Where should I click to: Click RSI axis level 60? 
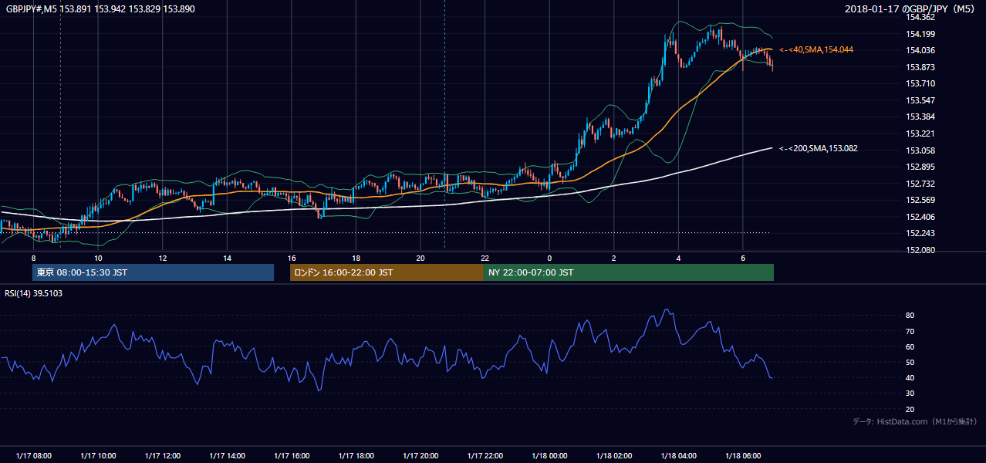click(x=910, y=346)
